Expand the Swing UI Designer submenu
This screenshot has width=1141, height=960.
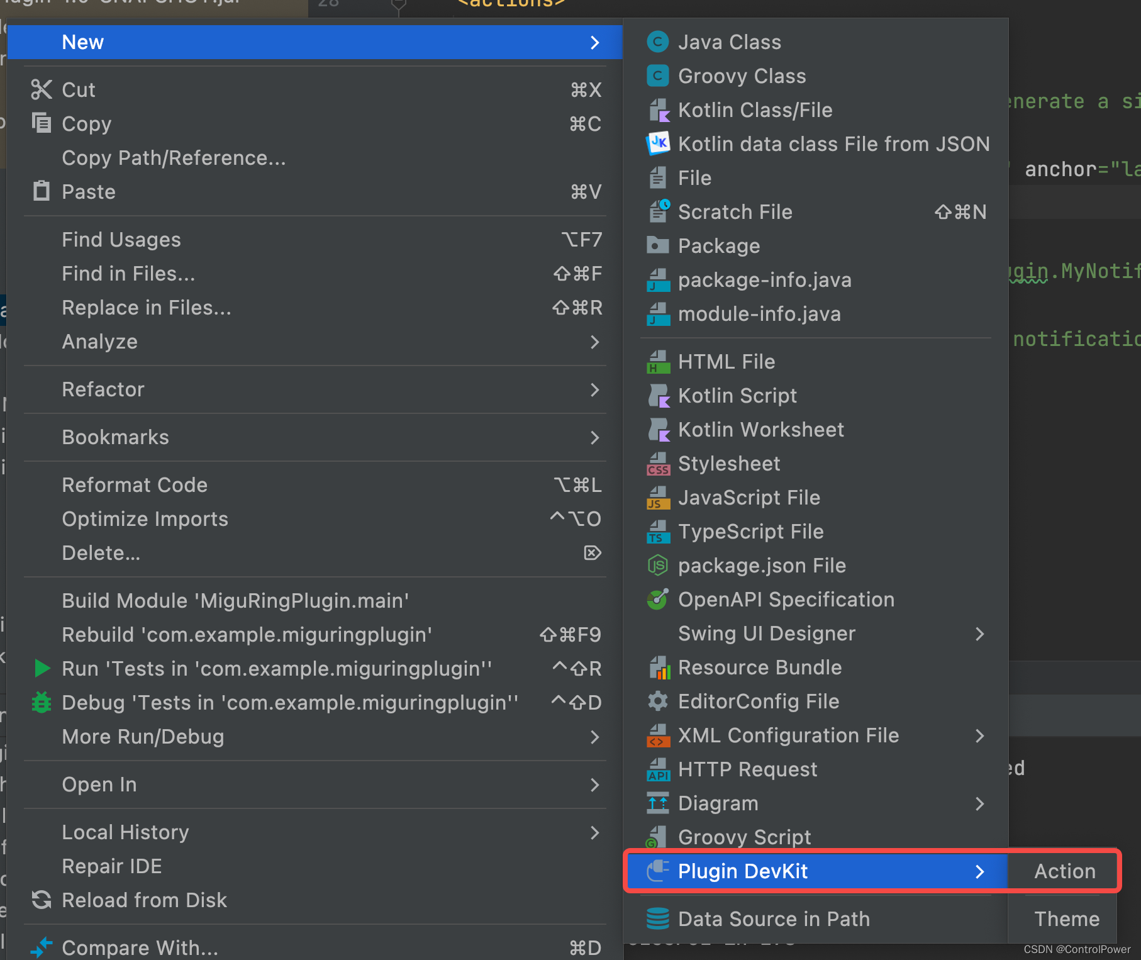[x=767, y=633]
